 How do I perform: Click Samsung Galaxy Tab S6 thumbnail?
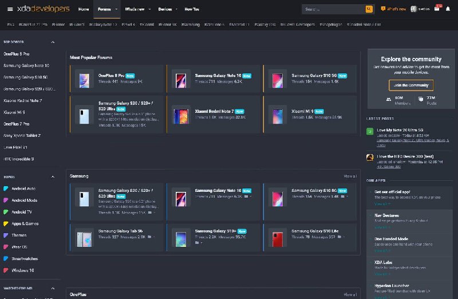84,238
